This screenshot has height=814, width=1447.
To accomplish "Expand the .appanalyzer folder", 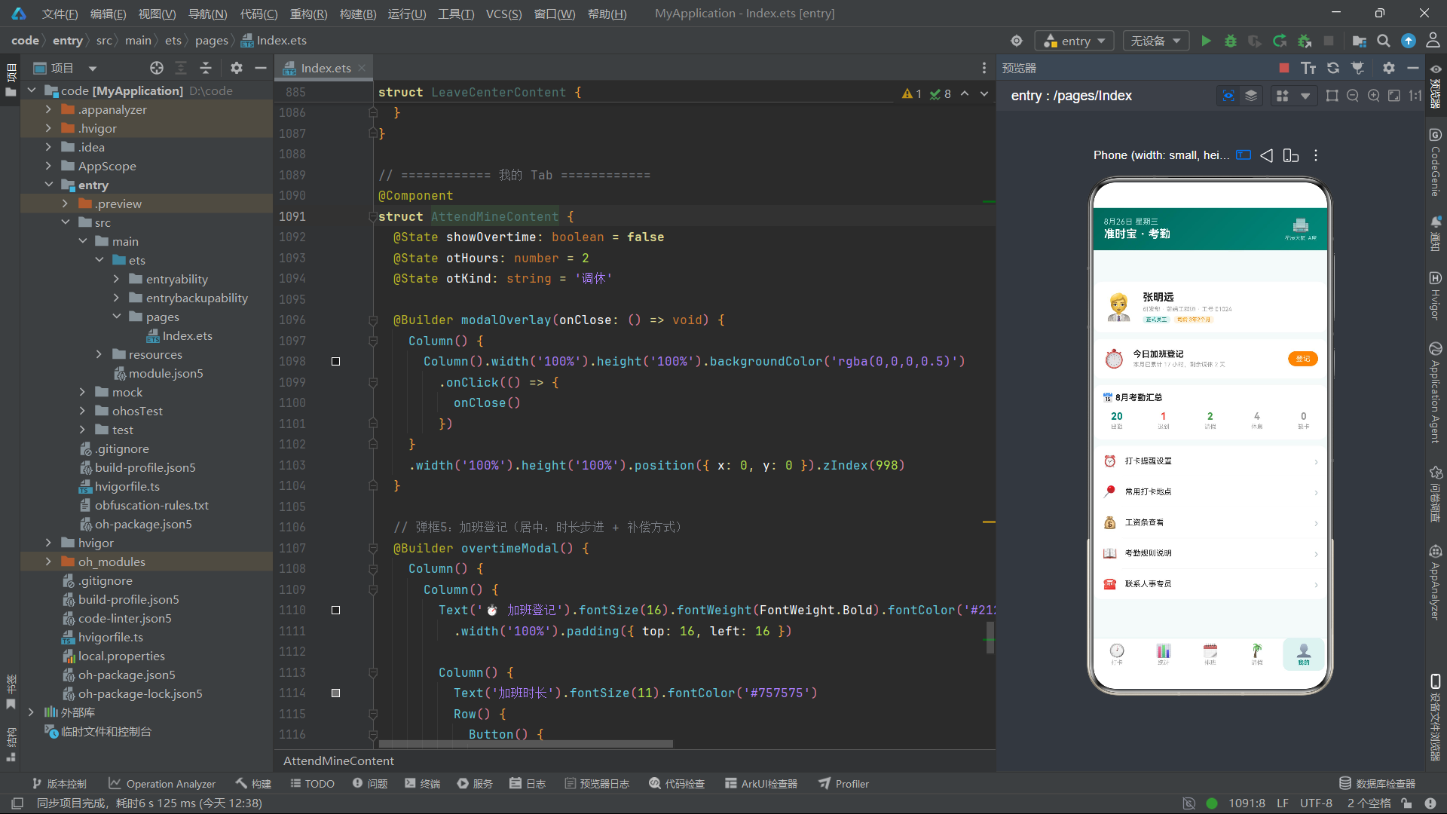I will 48,109.
